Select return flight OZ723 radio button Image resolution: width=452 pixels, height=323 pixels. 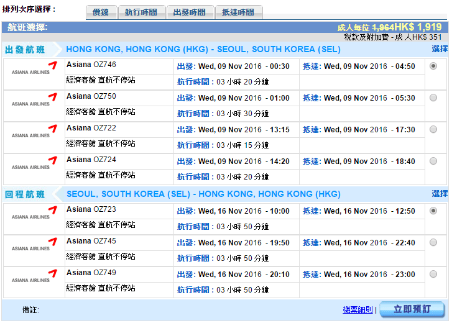pos(433,211)
